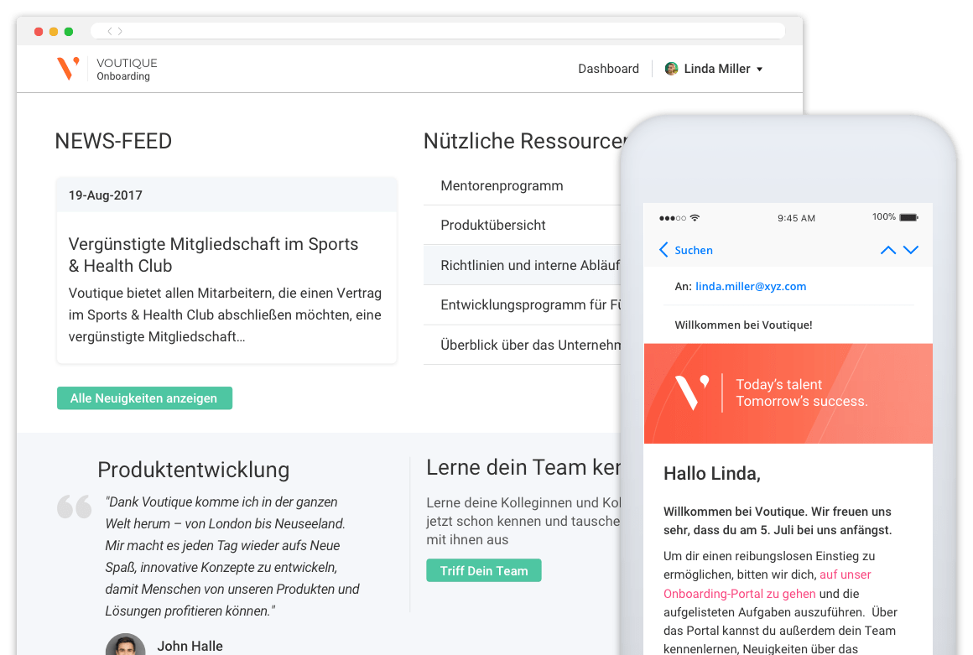Open the Mentorenprogramm resource
The image size is (973, 655).
click(522, 185)
